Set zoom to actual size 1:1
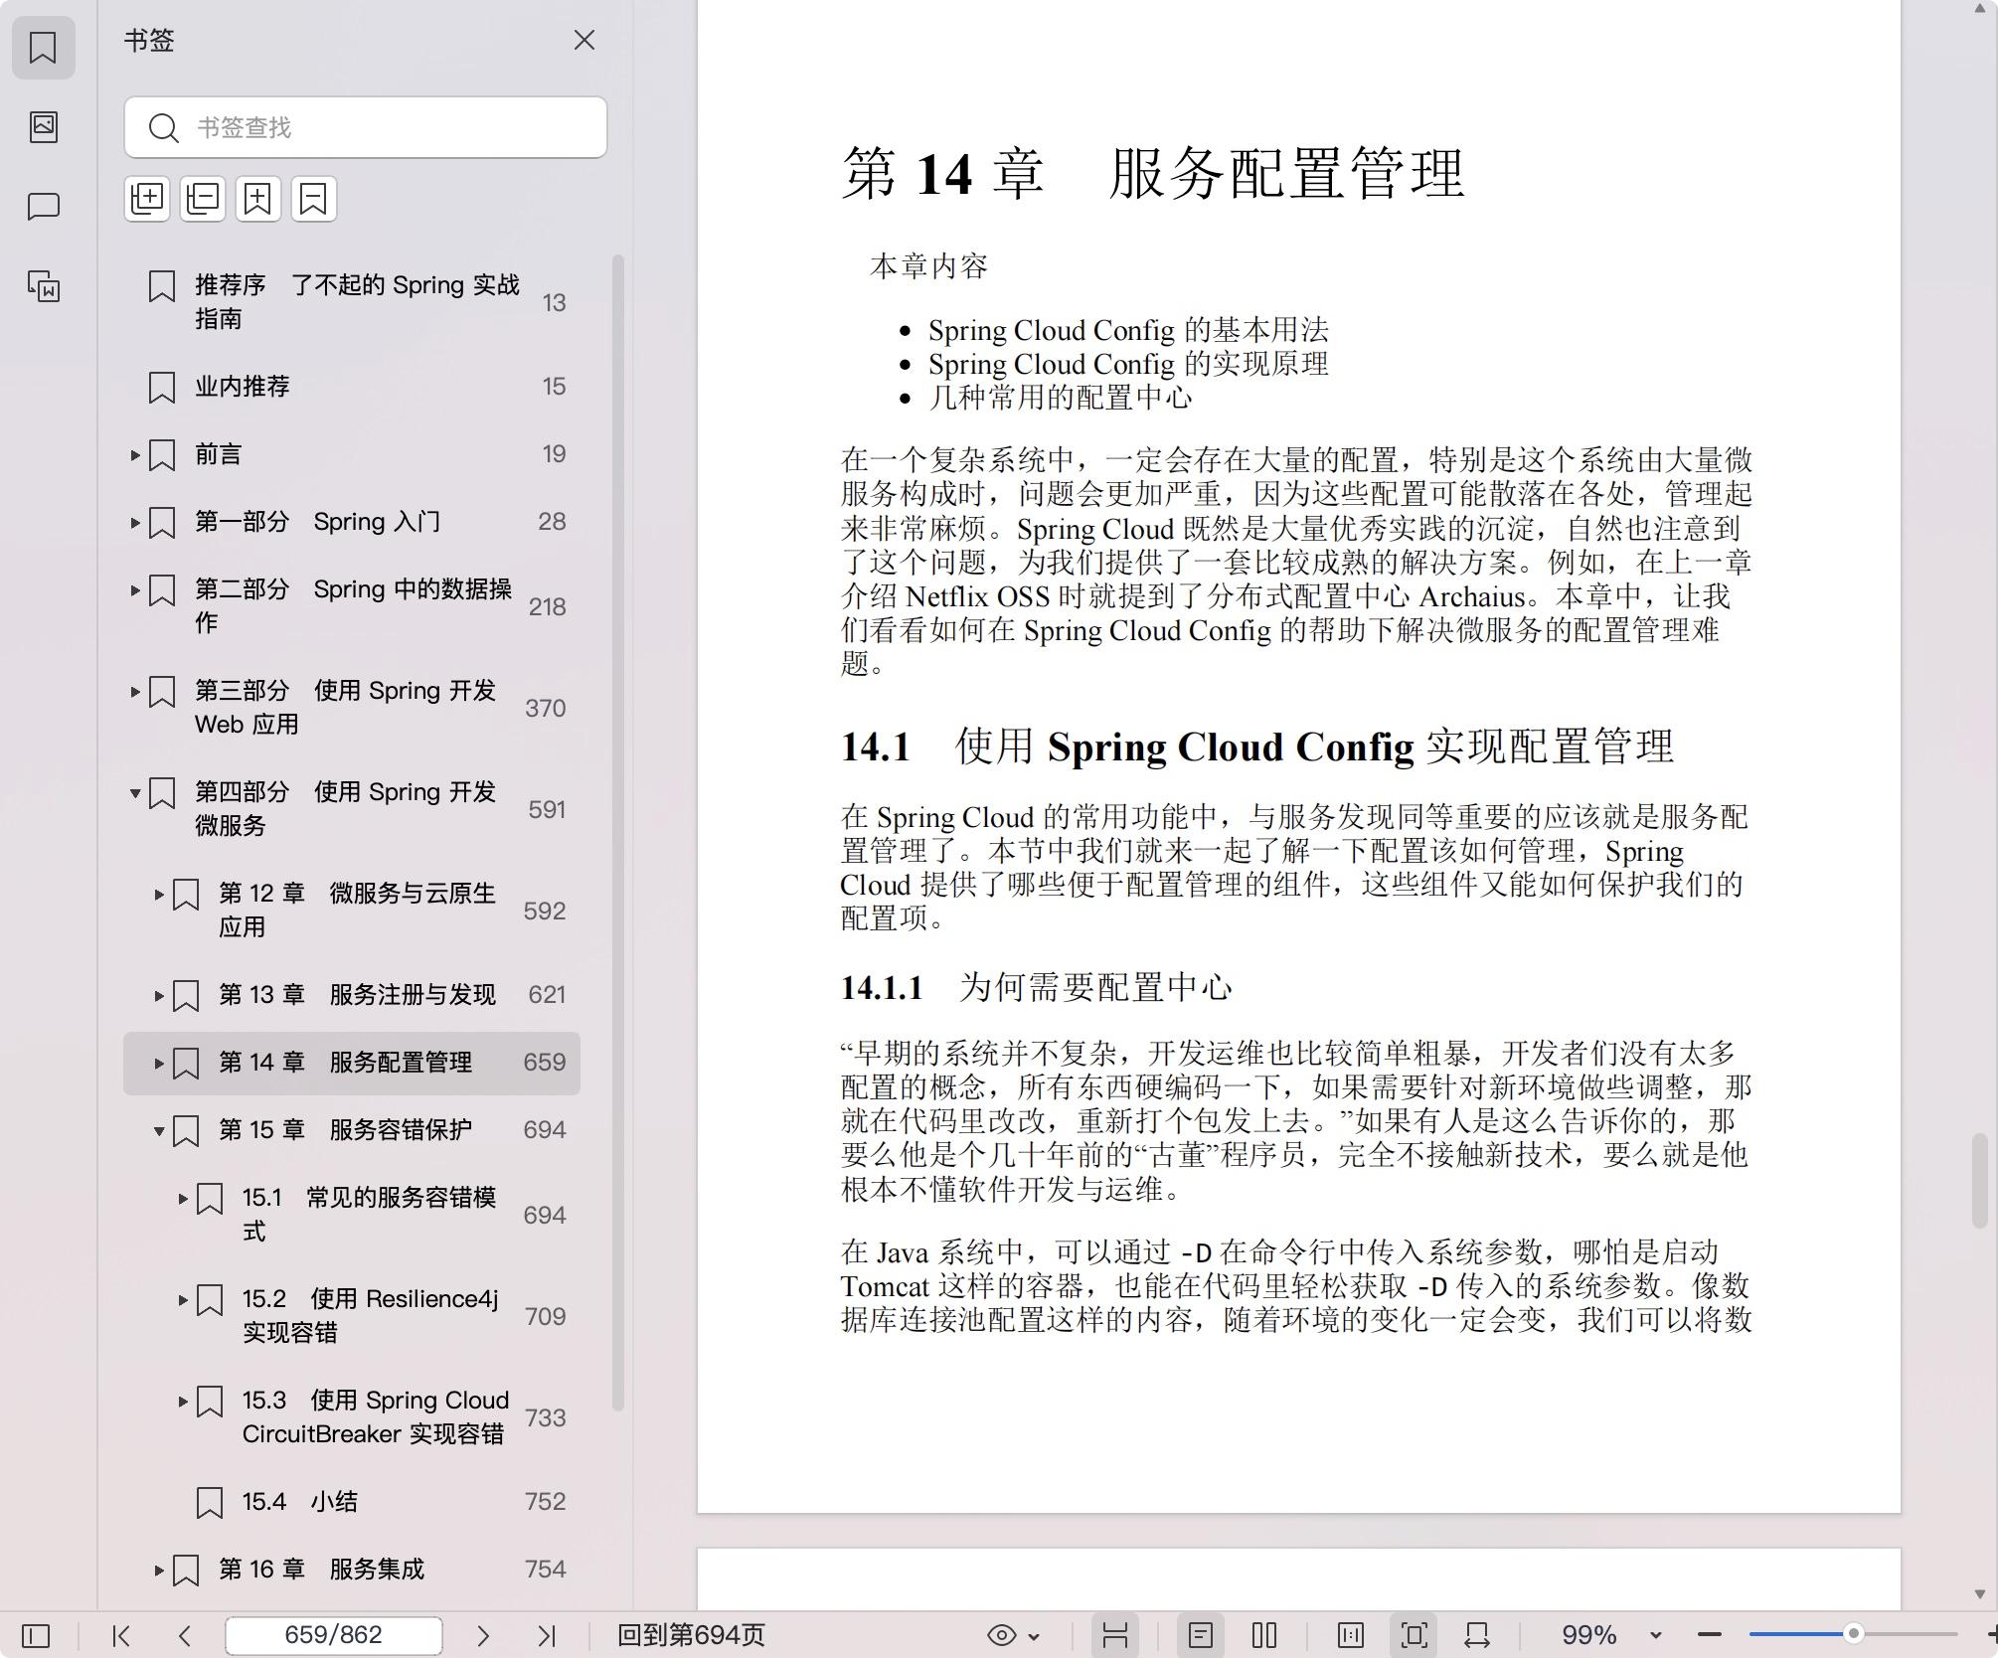1998x1658 pixels. (1351, 1635)
